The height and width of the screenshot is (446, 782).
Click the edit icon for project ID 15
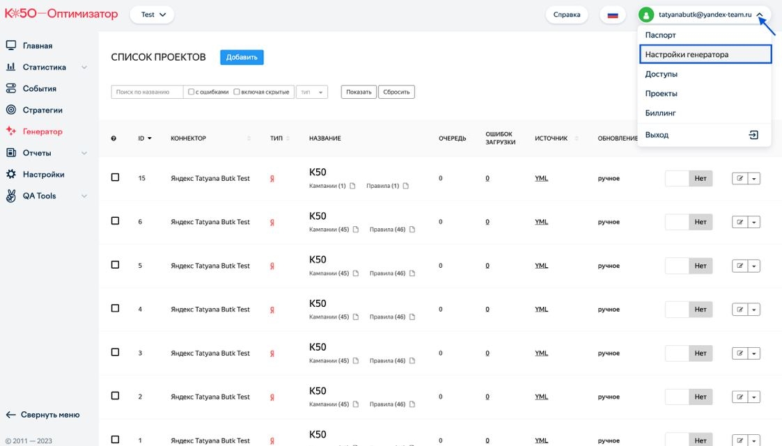pos(740,179)
